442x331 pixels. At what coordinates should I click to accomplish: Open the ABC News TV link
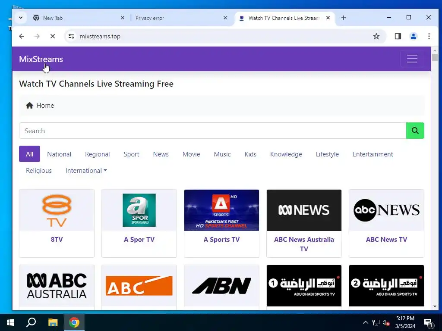click(x=386, y=240)
